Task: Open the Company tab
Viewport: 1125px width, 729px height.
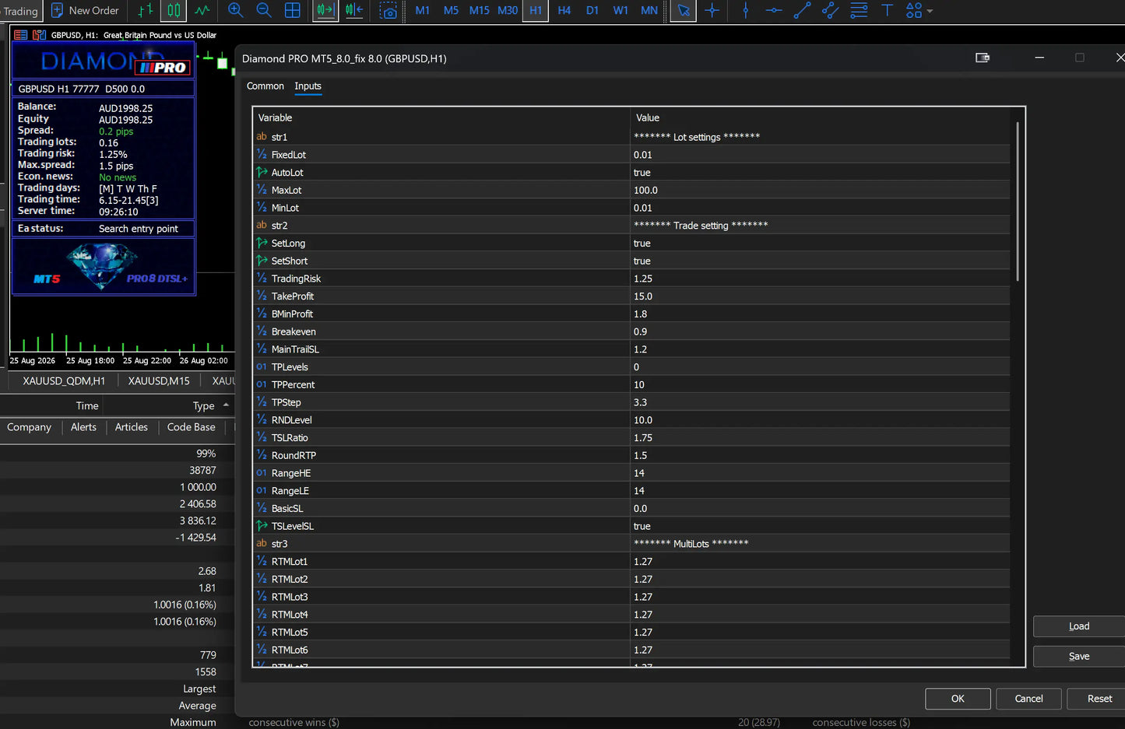Action: [x=29, y=427]
